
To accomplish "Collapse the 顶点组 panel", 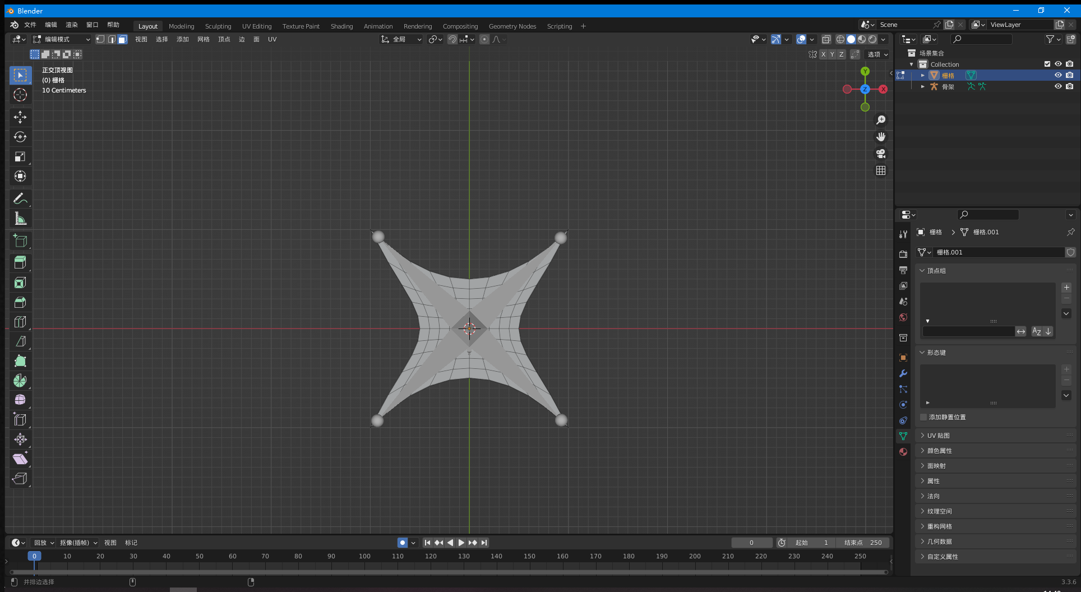I will tap(996, 271).
